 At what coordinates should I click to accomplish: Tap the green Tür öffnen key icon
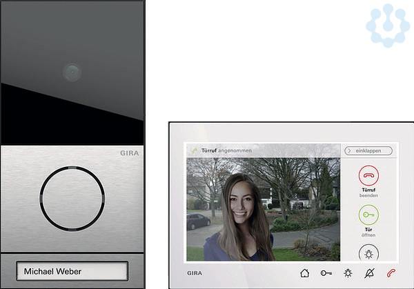coord(368,215)
